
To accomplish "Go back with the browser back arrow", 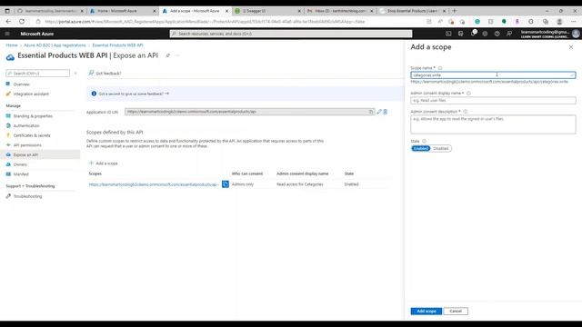I will (8, 22).
